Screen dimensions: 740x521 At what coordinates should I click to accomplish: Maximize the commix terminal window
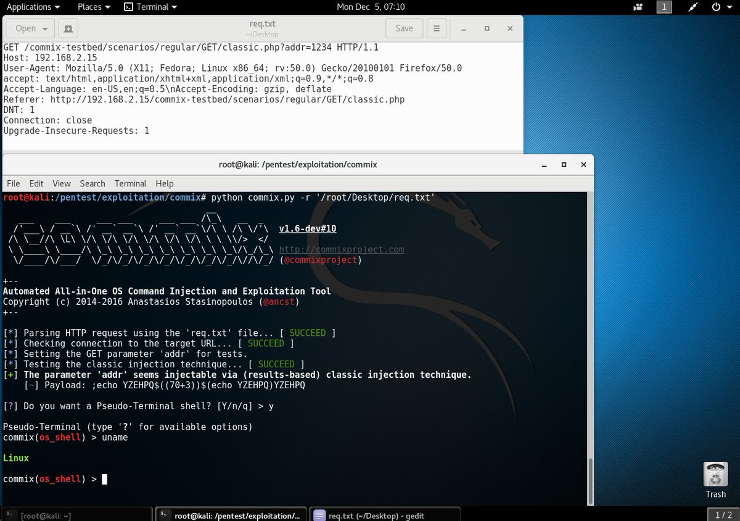coord(564,165)
